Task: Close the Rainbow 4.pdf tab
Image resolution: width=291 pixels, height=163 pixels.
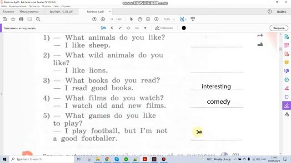Action: pyautogui.click(x=110, y=11)
